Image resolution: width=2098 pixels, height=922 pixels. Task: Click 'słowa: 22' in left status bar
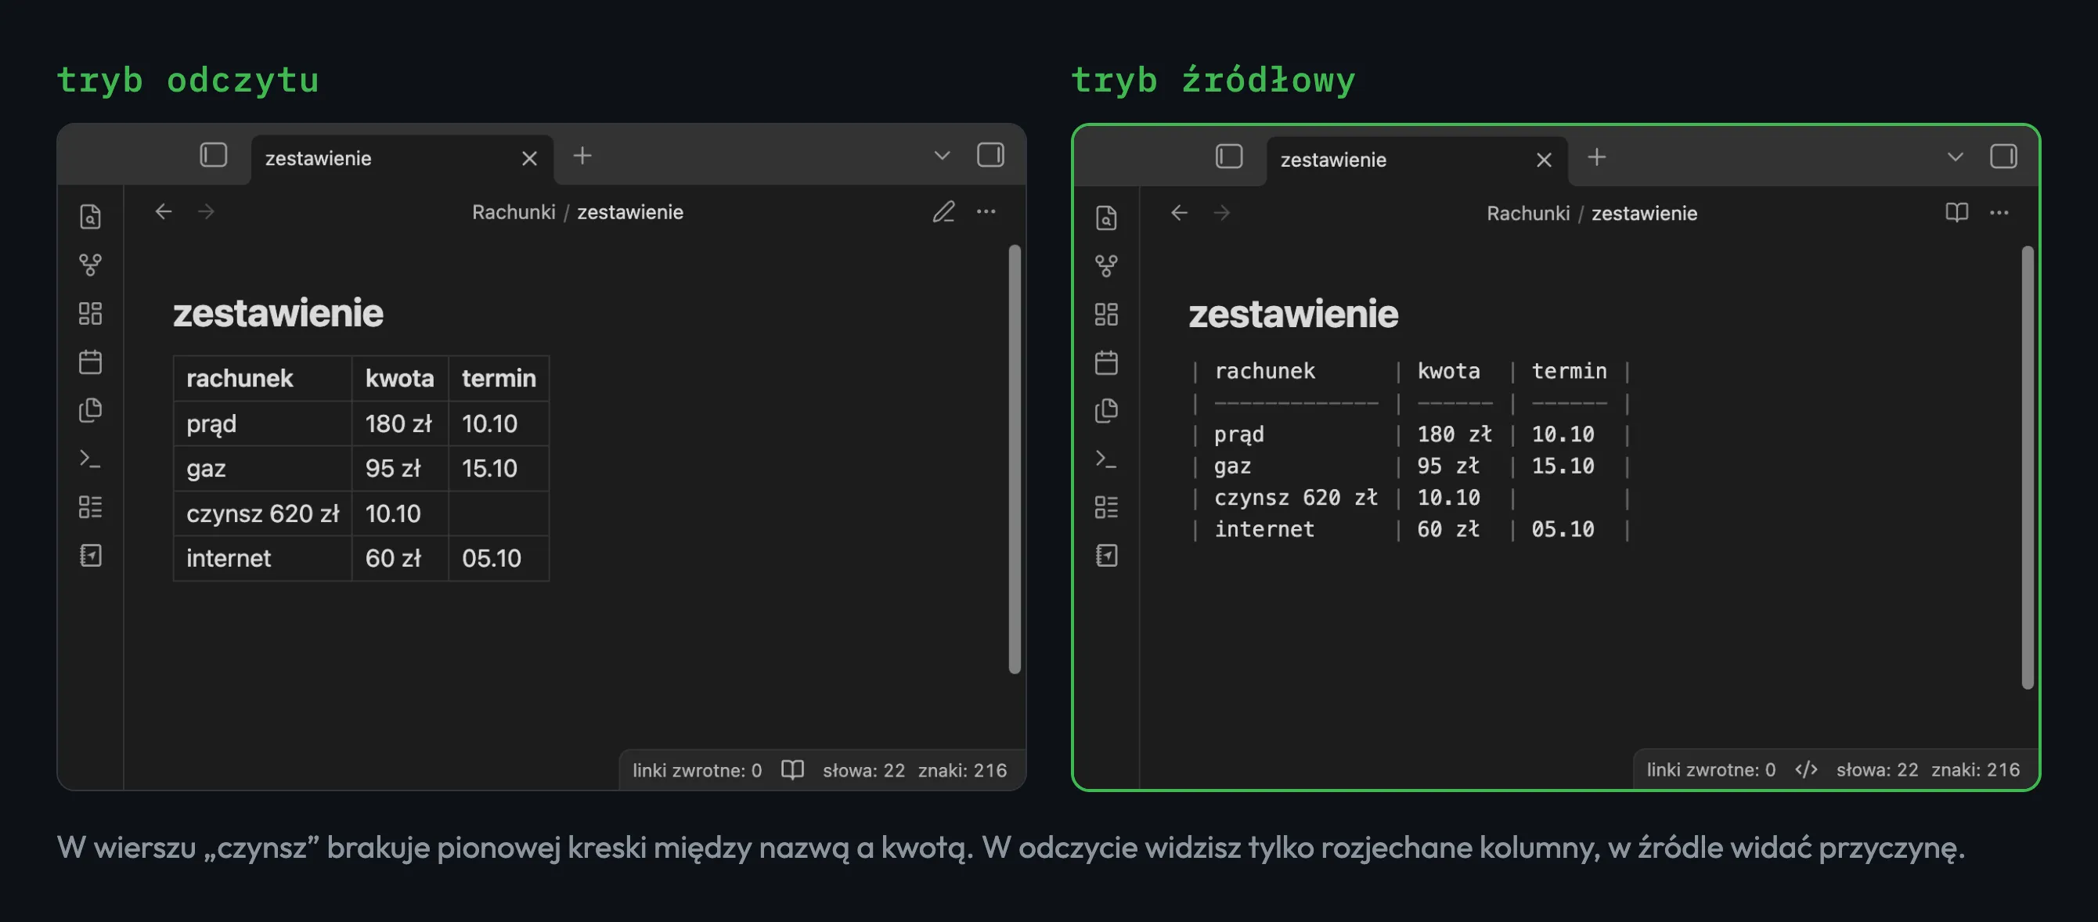click(863, 770)
